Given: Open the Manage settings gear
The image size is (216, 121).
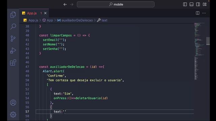Looking at the screenshot, I should point(13,114).
